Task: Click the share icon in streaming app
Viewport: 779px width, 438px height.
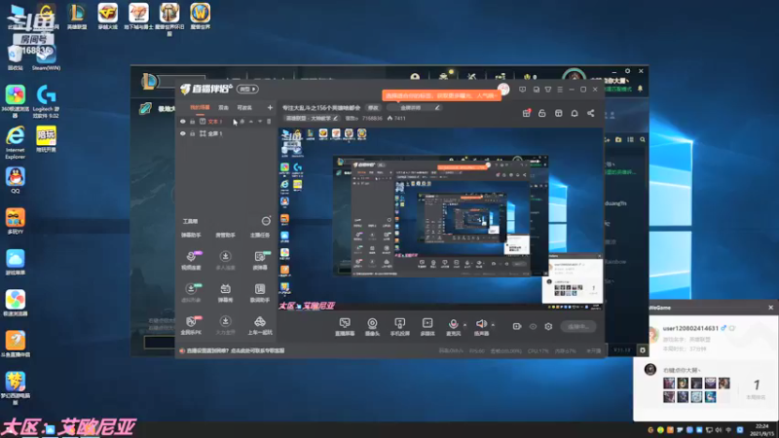Action: pos(591,113)
